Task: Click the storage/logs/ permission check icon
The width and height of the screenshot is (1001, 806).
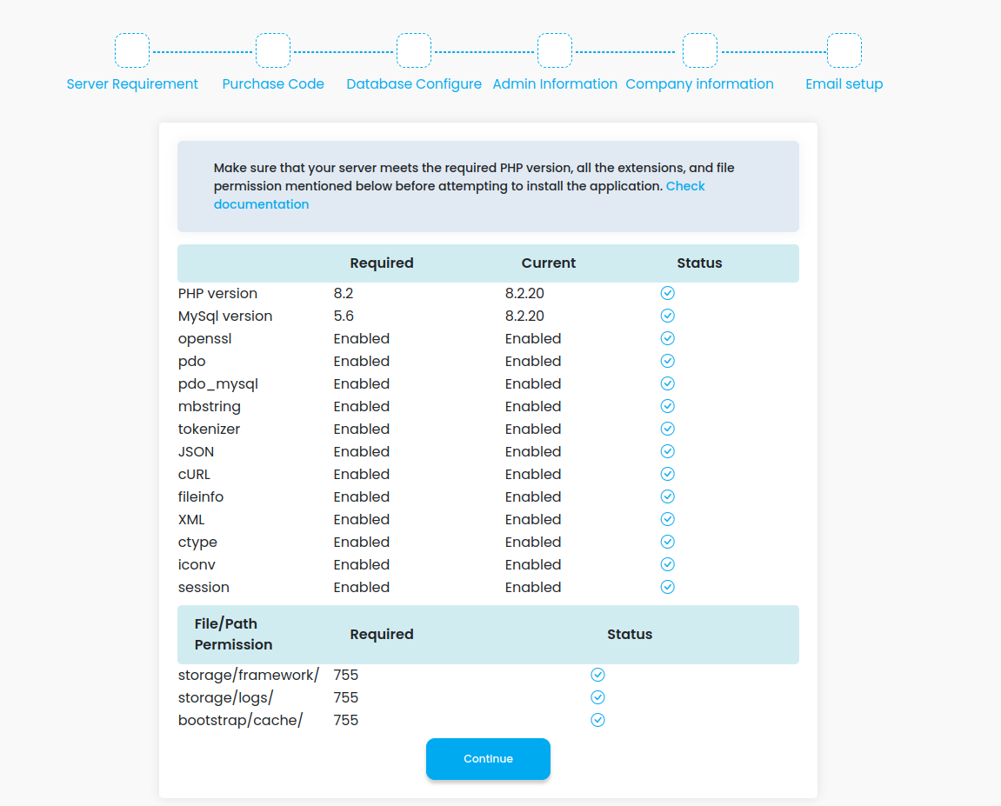Action: (x=597, y=697)
